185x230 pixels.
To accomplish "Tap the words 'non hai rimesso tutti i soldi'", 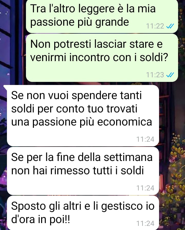I will coord(77,171).
